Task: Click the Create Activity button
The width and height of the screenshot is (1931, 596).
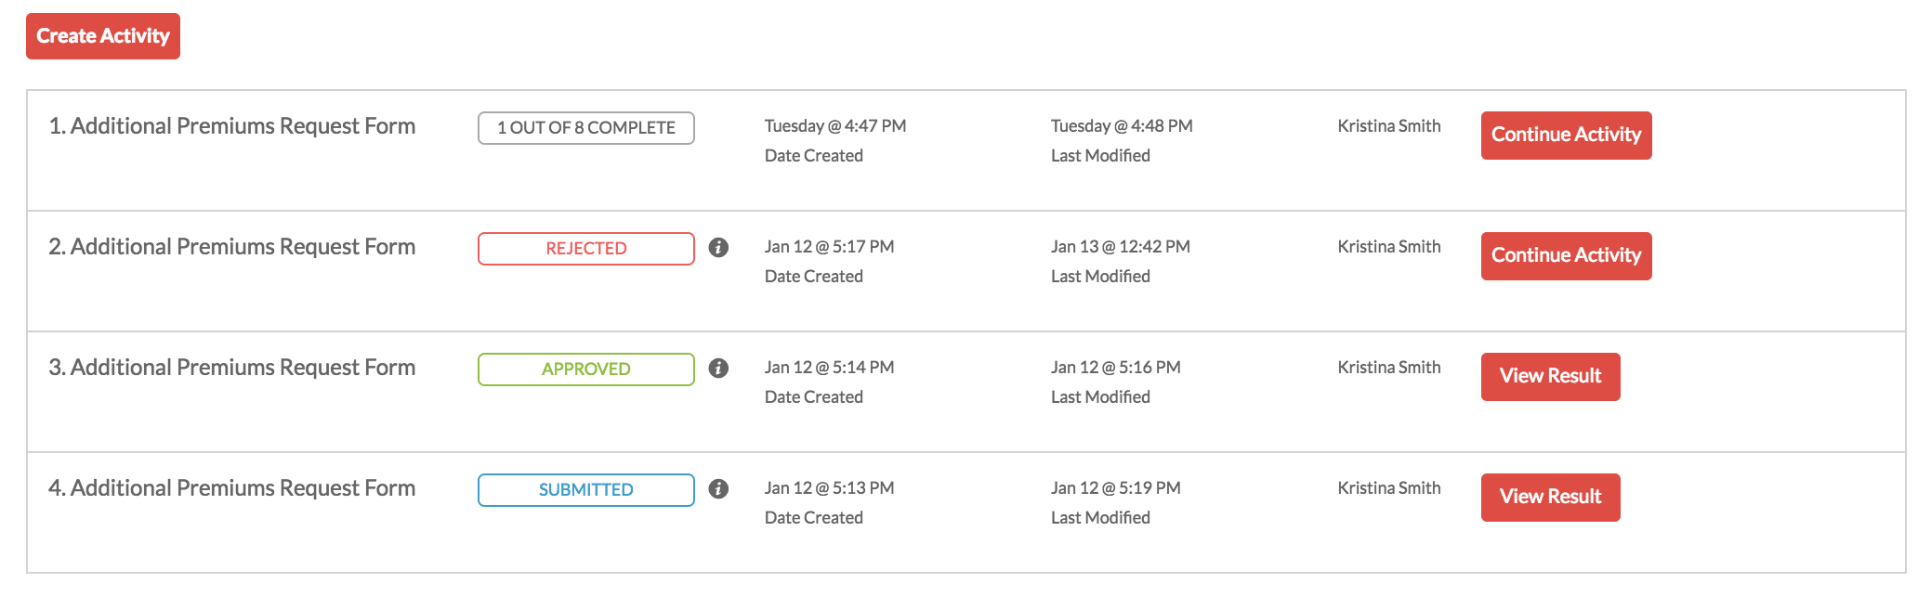Action: click(x=103, y=36)
